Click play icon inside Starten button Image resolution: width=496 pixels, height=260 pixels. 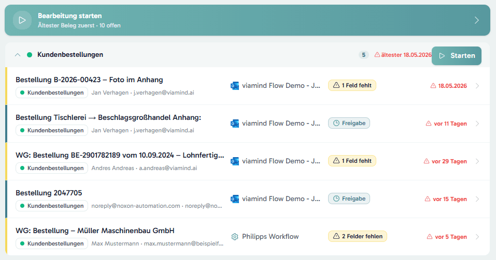click(x=442, y=56)
